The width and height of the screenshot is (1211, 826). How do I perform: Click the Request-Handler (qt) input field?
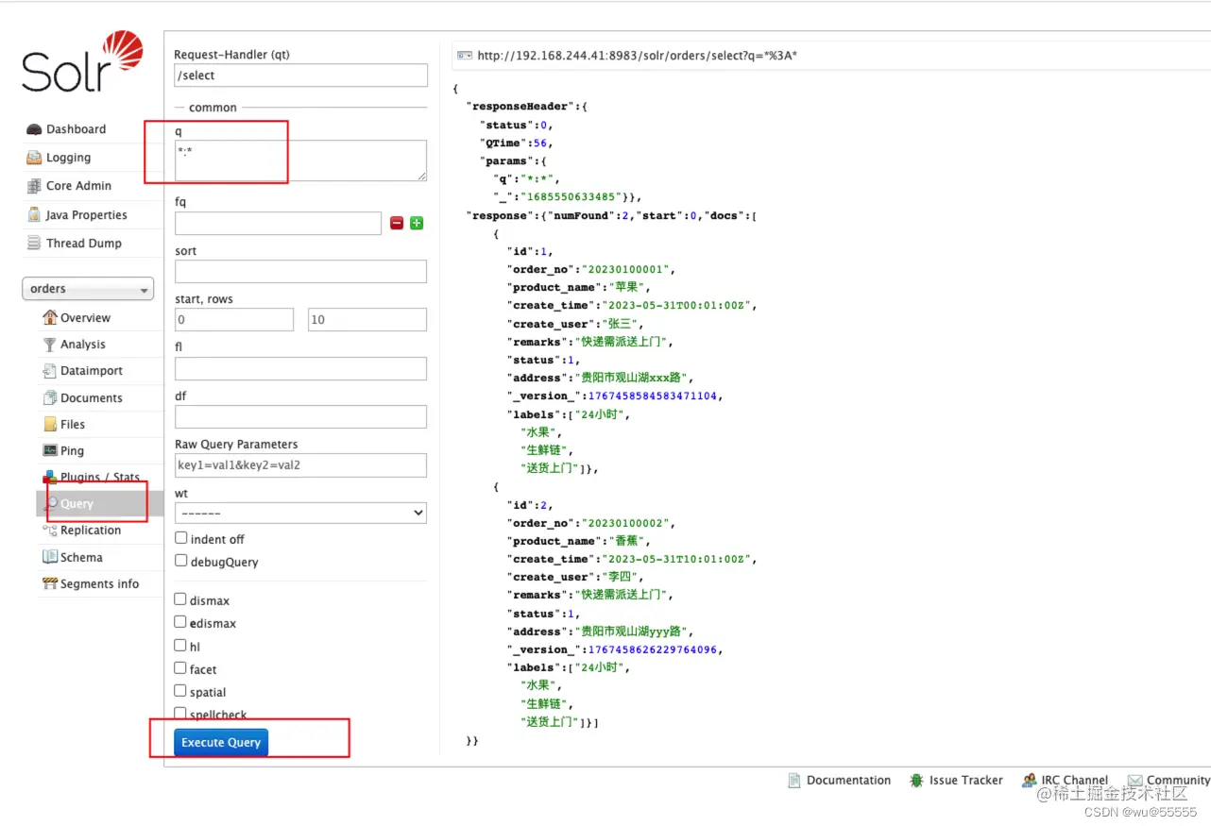pyautogui.click(x=300, y=76)
